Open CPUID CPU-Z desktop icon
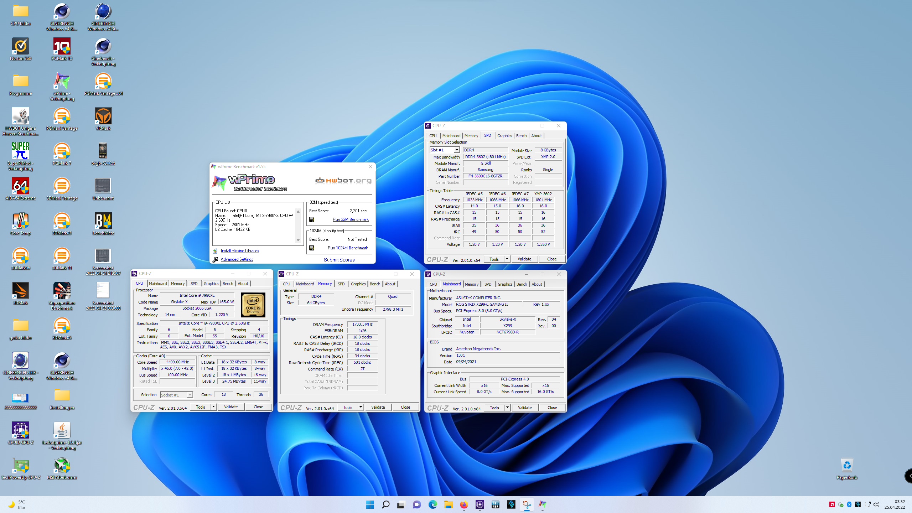The height and width of the screenshot is (513, 912). click(x=21, y=434)
